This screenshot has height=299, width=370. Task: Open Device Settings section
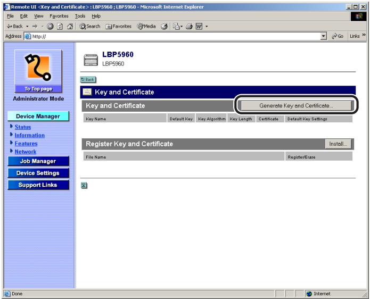[38, 173]
